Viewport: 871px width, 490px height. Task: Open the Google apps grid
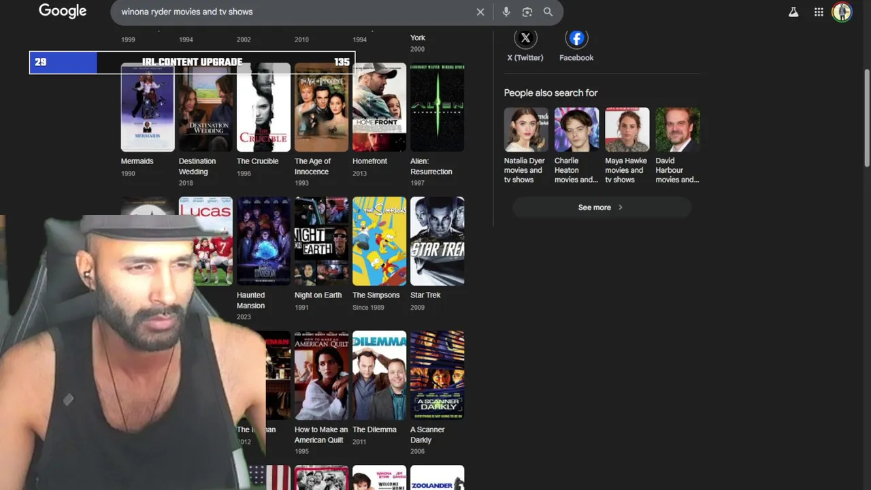819,12
